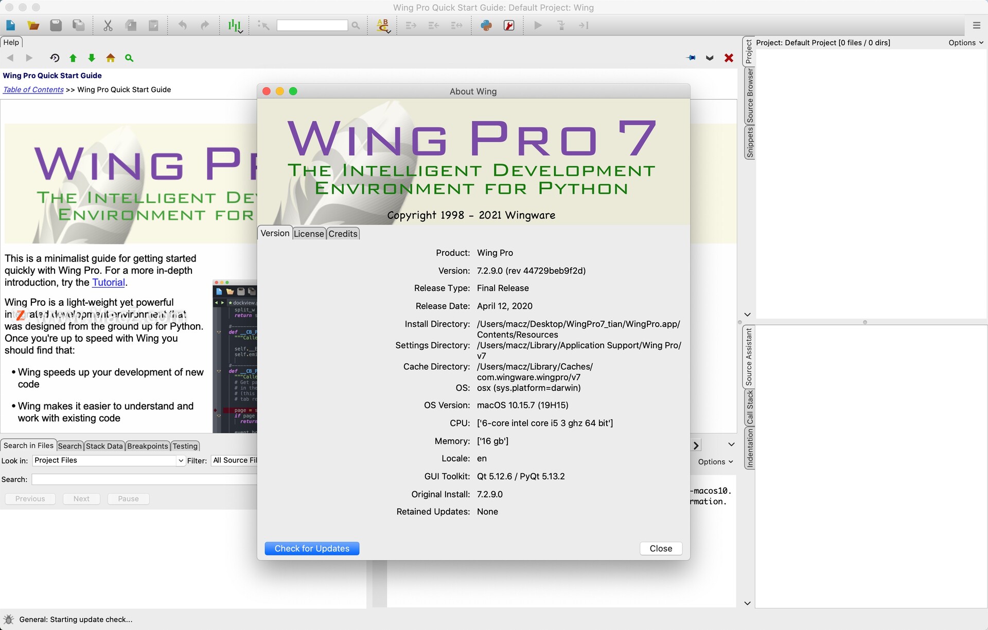Click the Next search button
988x630 pixels.
[x=81, y=499]
